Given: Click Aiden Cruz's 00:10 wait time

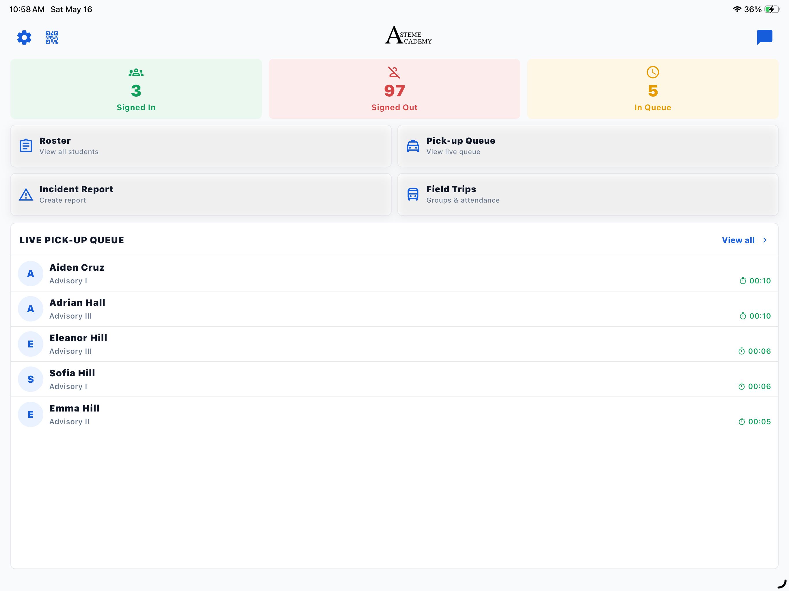Looking at the screenshot, I should pyautogui.click(x=760, y=281).
